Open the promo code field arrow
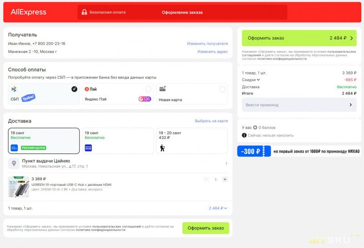364x248 pixels. pos(350,105)
